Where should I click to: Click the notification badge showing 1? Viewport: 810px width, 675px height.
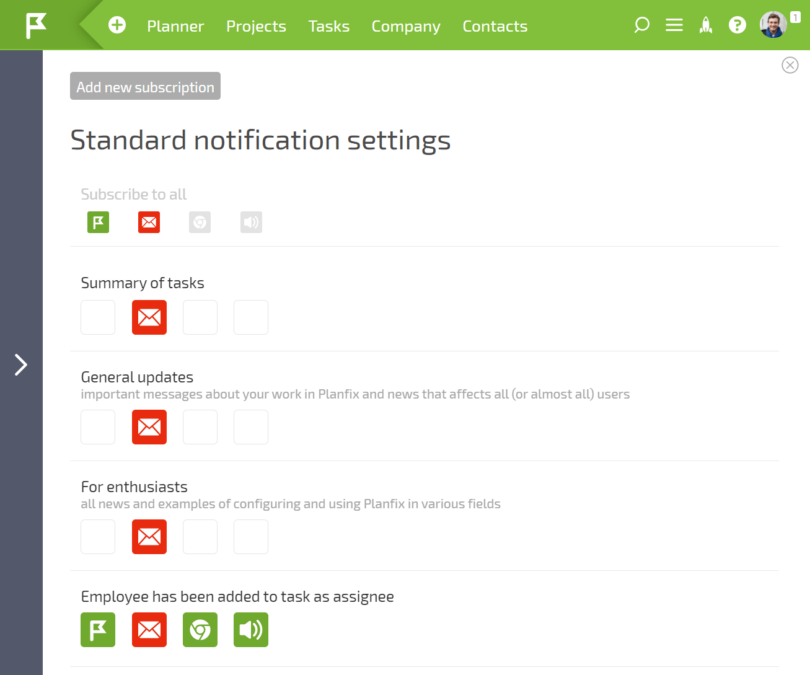point(795,18)
